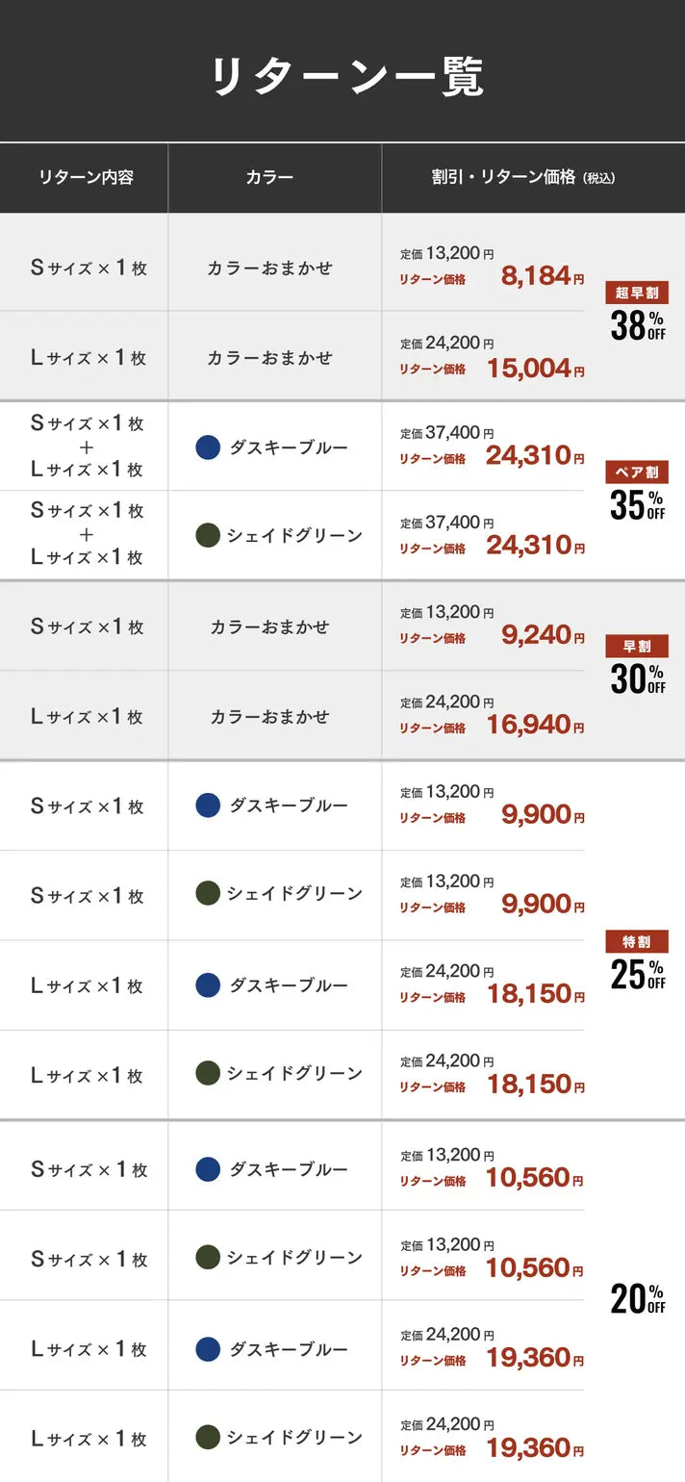Select the 特割 red badge

(x=636, y=942)
